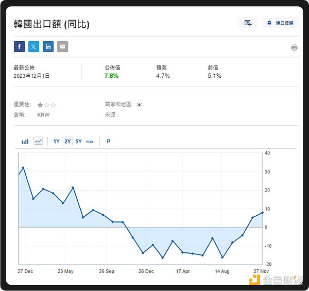The height and width of the screenshot is (291, 309).
Task: Switch chart to bar chart view
Action: (25, 141)
